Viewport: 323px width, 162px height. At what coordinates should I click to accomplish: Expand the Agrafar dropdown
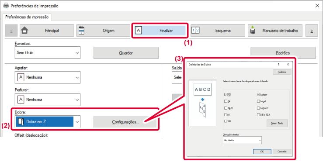tap(48, 77)
